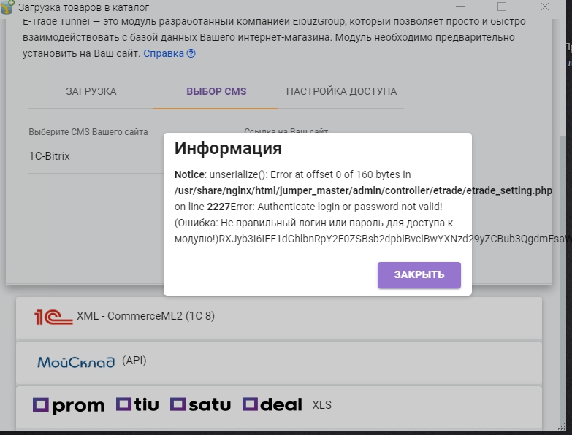Open the 1C-Bitrix CMS dropdown
Image resolution: width=572 pixels, height=435 pixels.
coord(96,156)
